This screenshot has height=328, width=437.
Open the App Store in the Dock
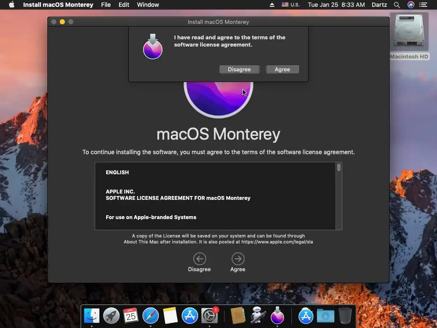190,316
